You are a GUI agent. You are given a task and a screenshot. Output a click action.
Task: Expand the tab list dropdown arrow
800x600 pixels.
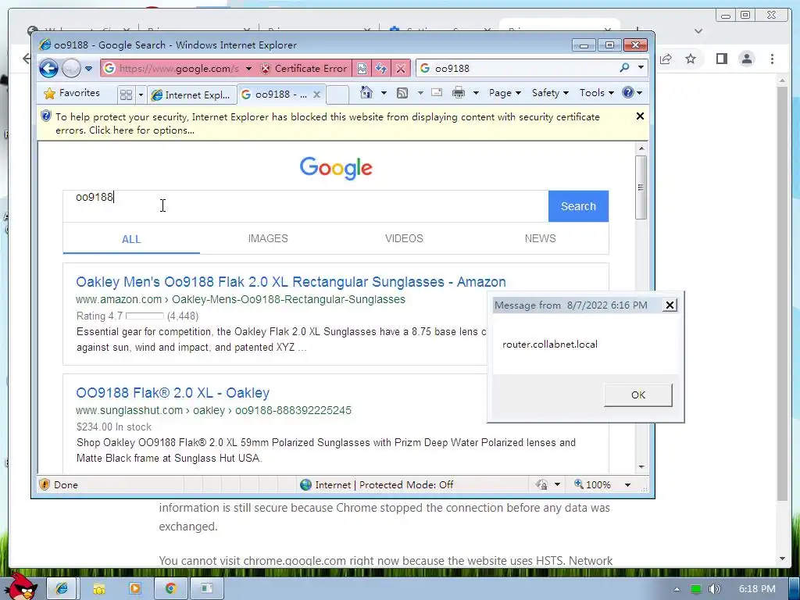pos(141,95)
